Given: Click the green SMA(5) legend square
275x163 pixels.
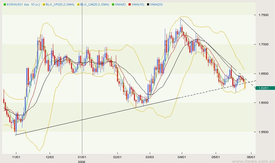Looking at the screenshot, I should point(113,5).
